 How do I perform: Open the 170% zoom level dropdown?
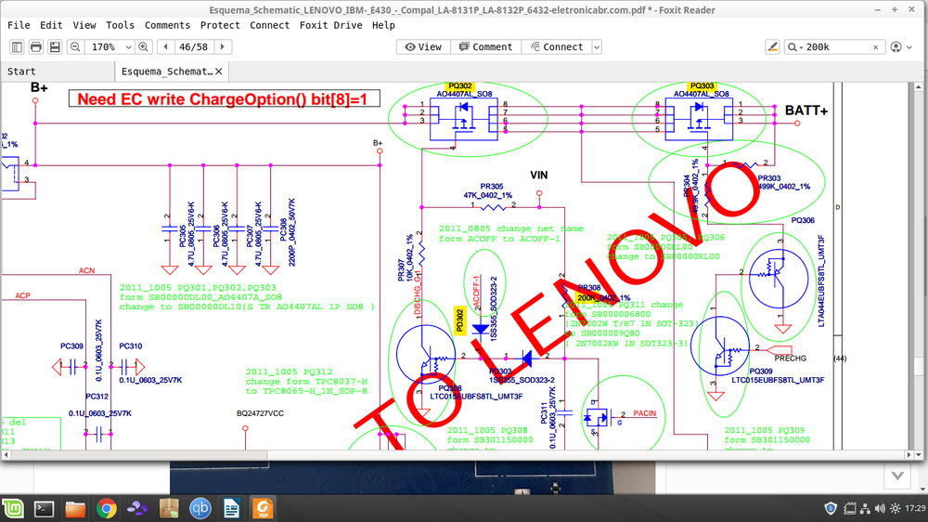128,46
